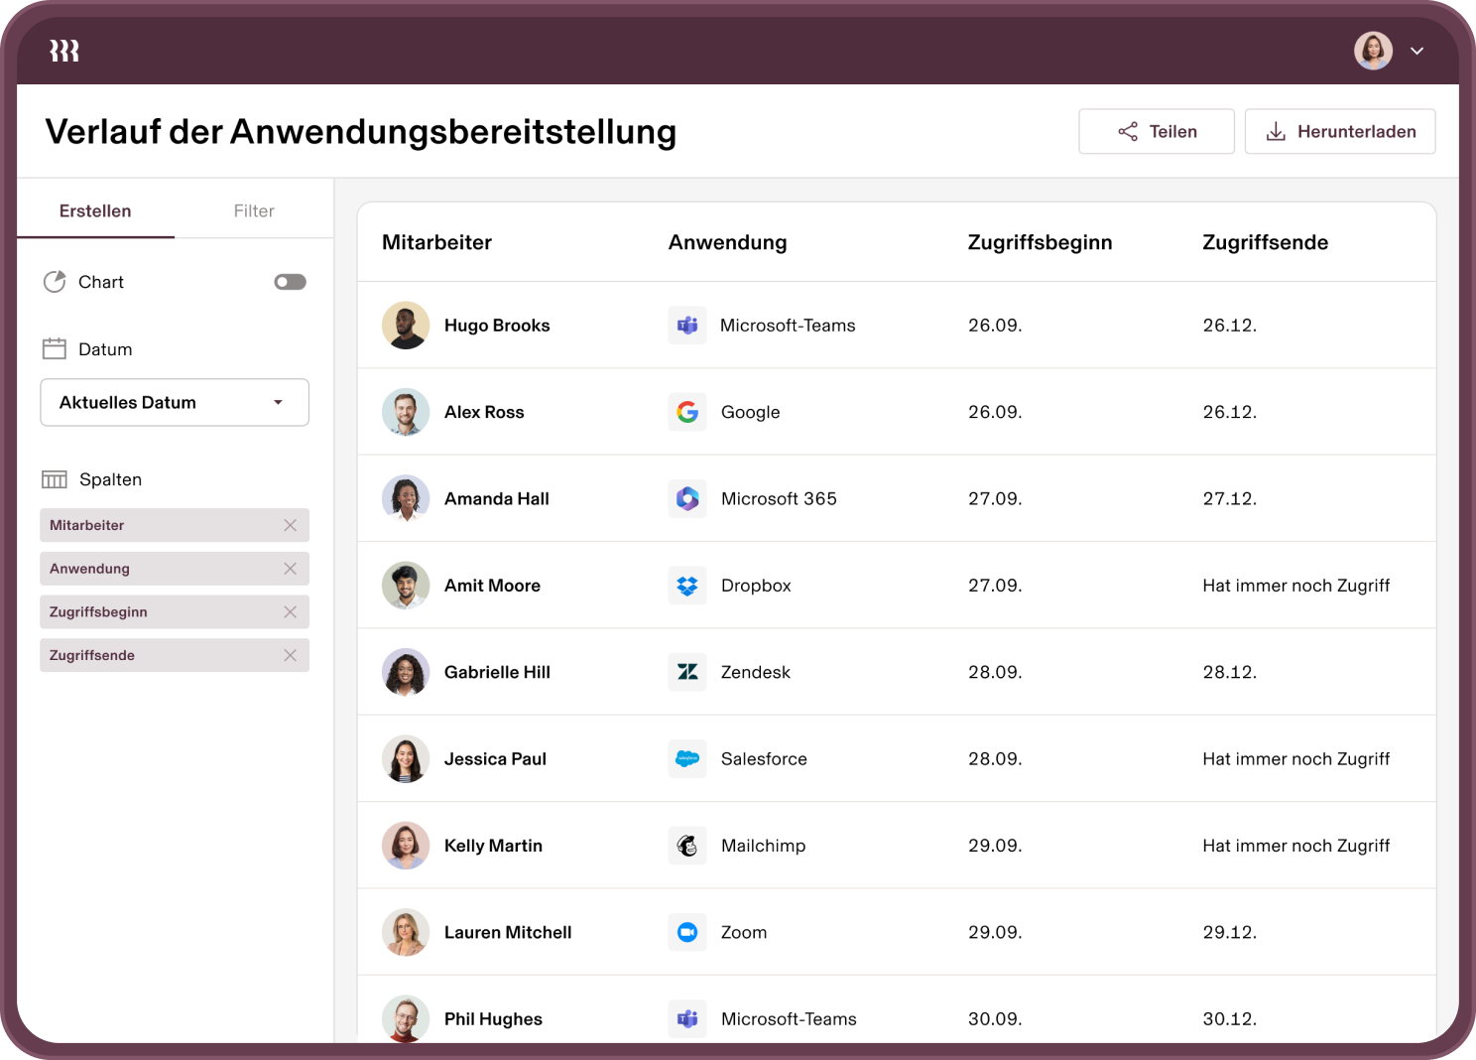1476x1060 pixels.
Task: Click the Zoom app icon
Action: [687, 932]
